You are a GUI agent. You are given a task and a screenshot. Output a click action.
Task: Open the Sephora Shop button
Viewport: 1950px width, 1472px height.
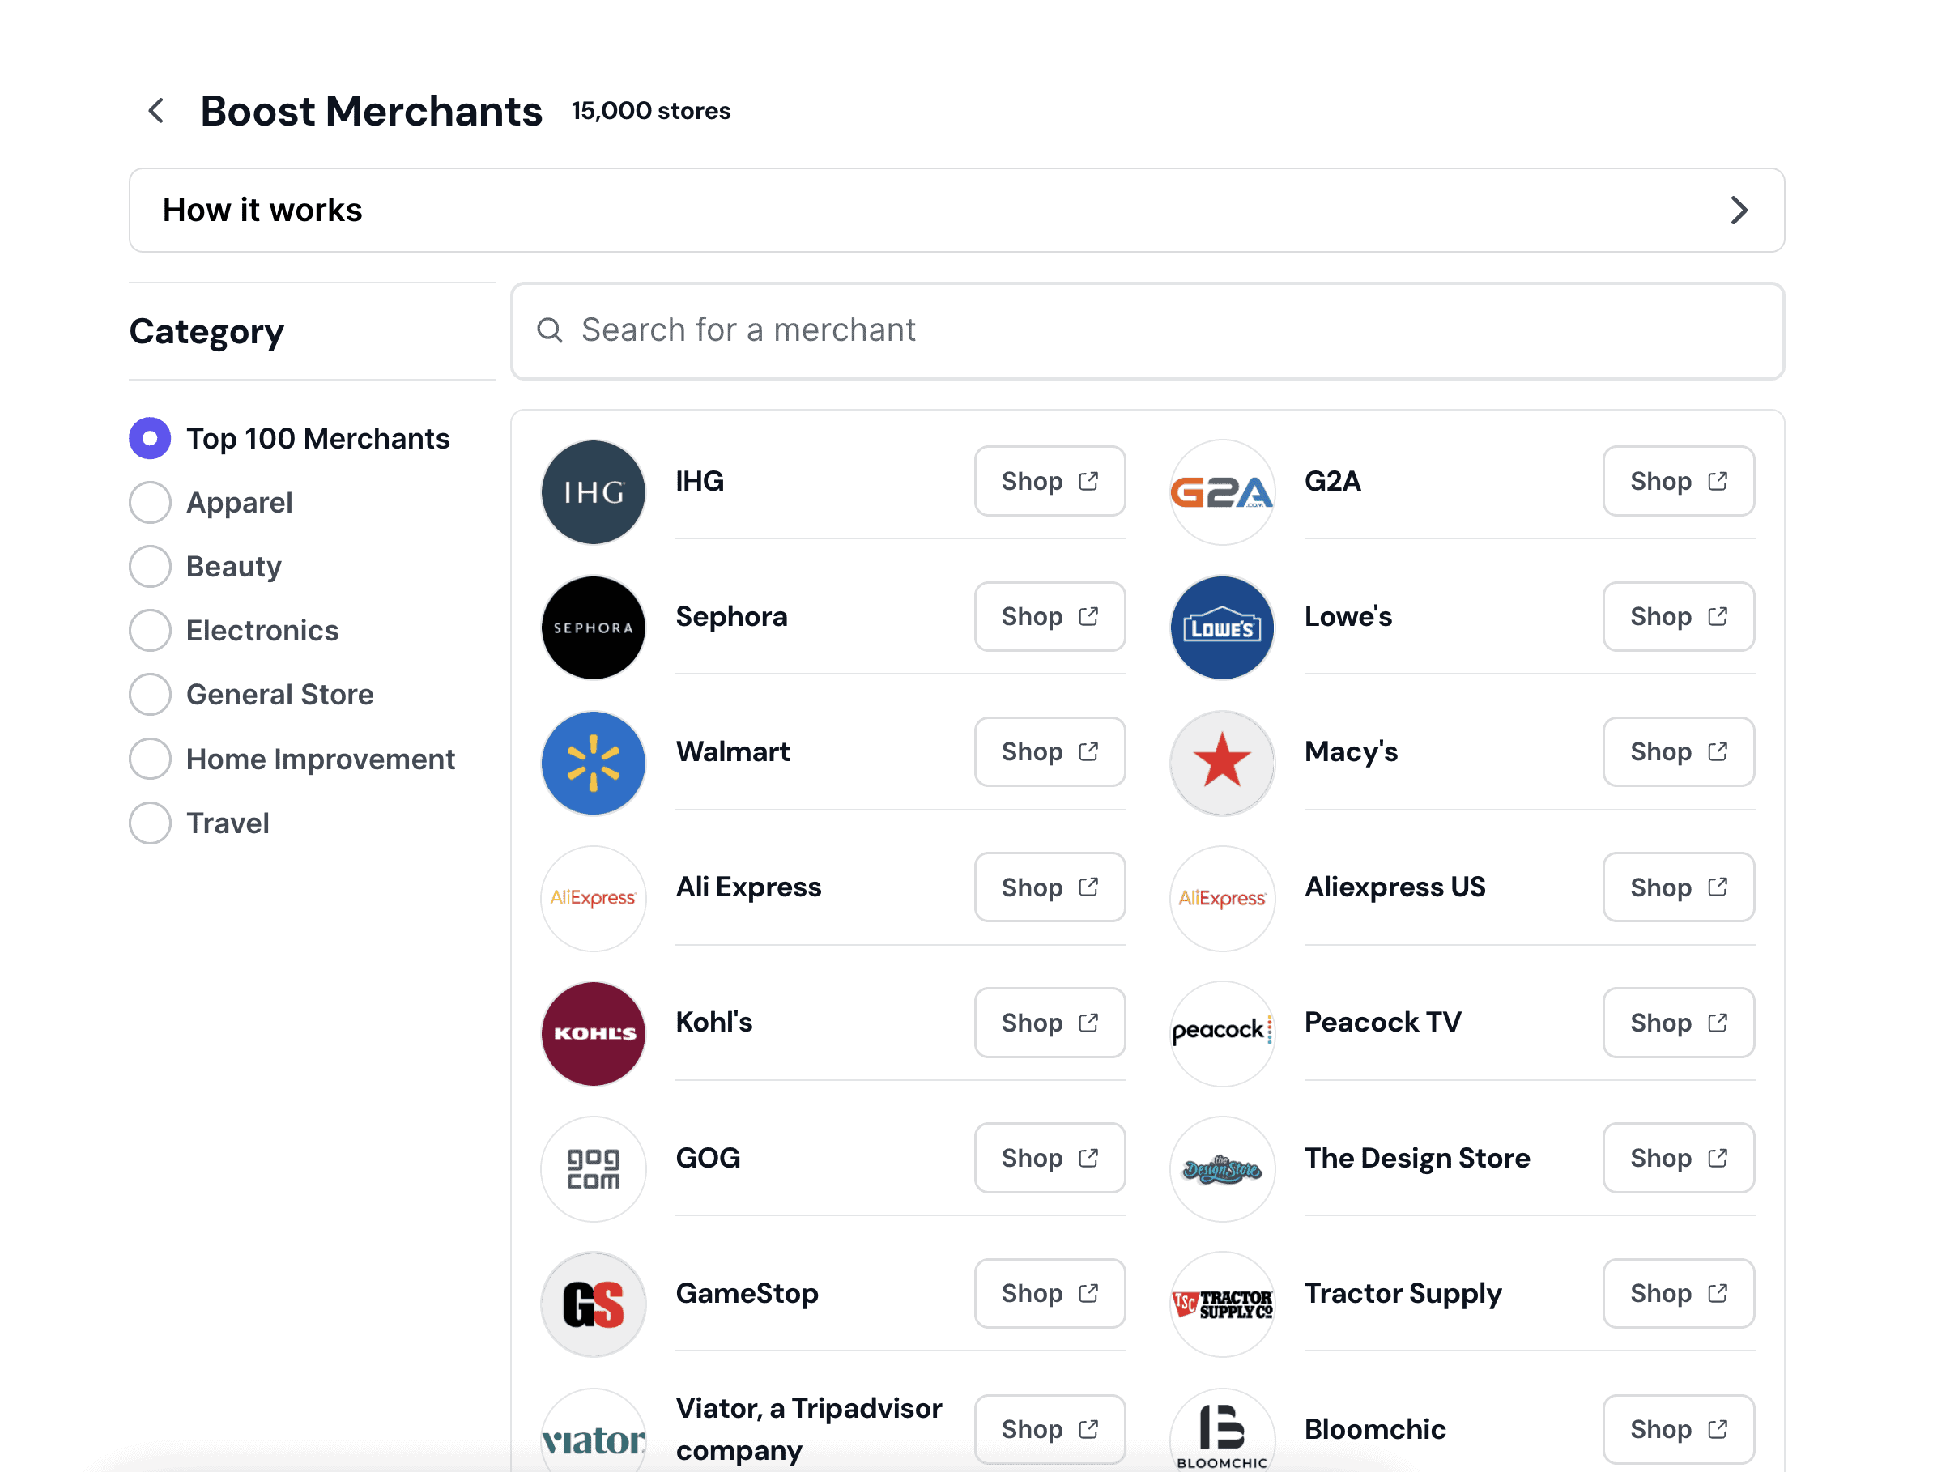(1049, 616)
